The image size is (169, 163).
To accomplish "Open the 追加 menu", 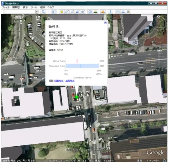I will tap(42, 7).
